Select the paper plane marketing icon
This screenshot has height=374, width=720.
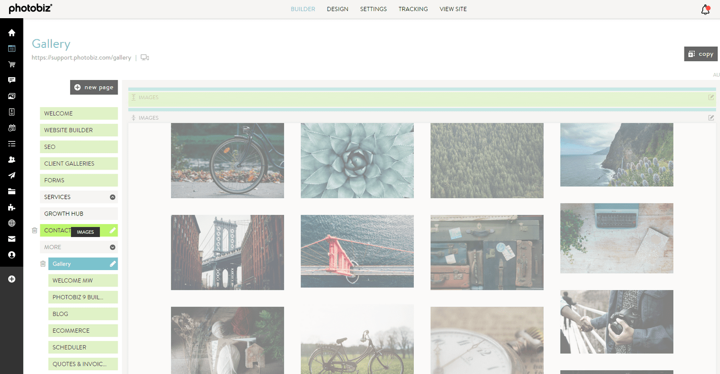point(12,175)
